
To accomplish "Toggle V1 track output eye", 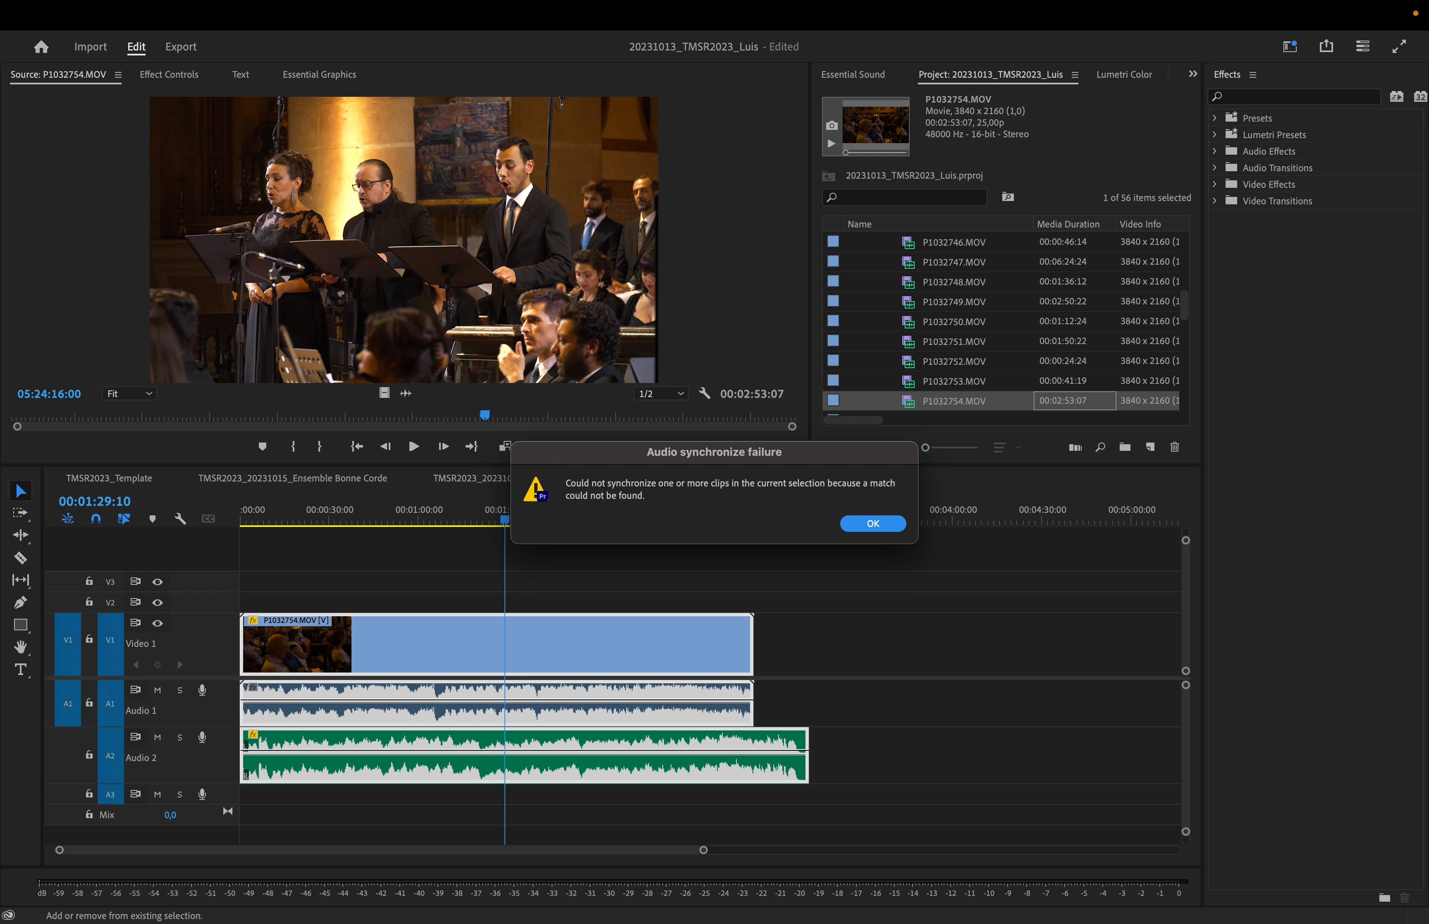I will coord(157,623).
